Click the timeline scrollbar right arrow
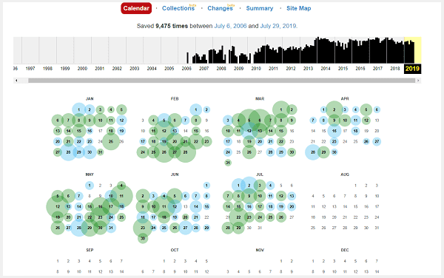The height and width of the screenshot is (278, 444). (x=418, y=81)
